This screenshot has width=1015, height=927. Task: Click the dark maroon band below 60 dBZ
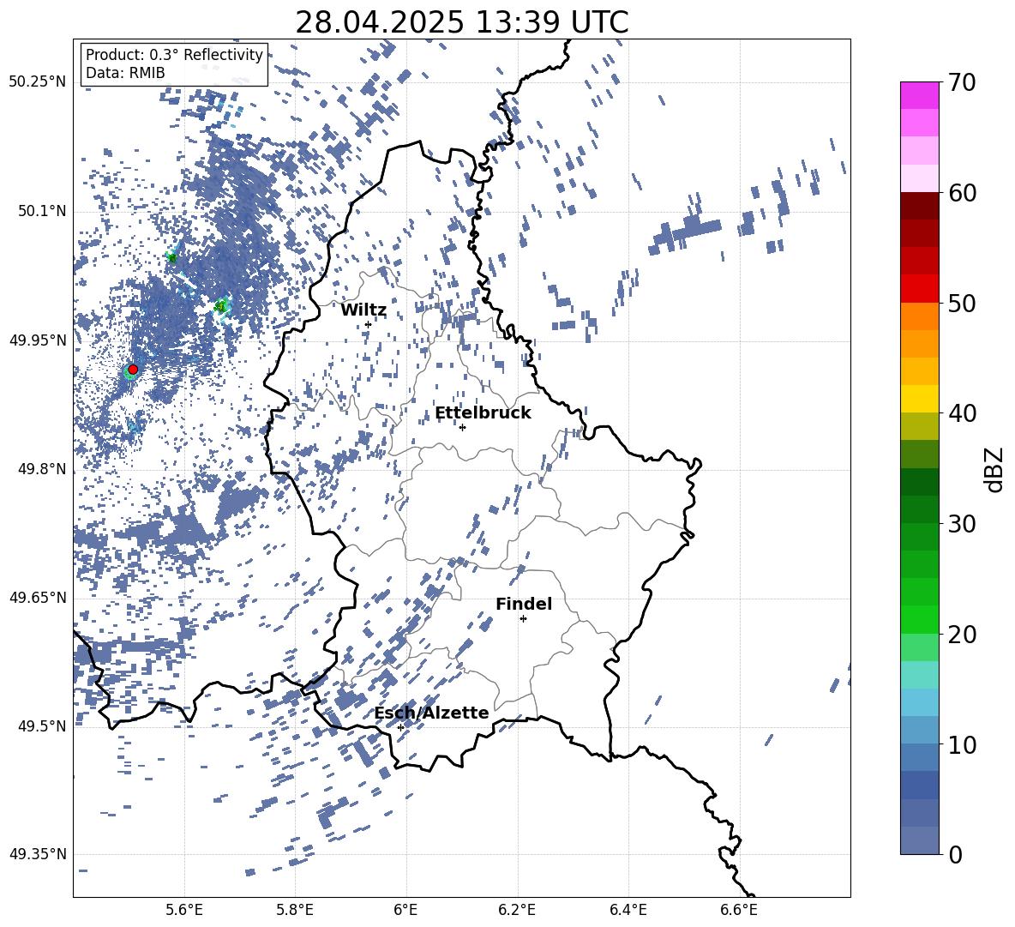point(919,206)
